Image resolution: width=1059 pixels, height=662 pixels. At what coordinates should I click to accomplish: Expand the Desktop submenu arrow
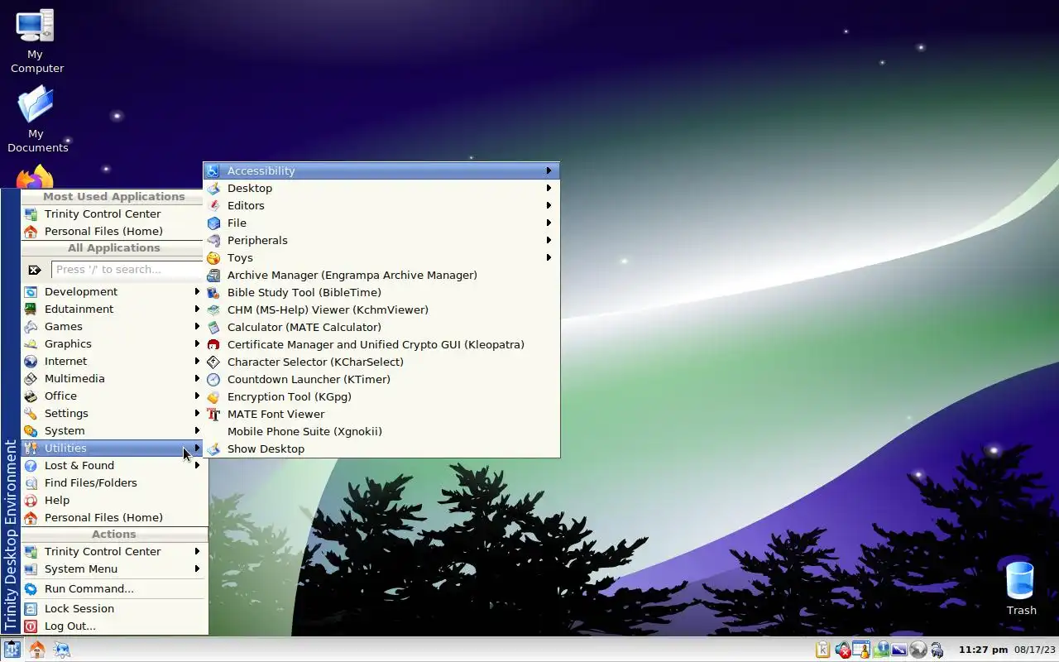[549, 188]
